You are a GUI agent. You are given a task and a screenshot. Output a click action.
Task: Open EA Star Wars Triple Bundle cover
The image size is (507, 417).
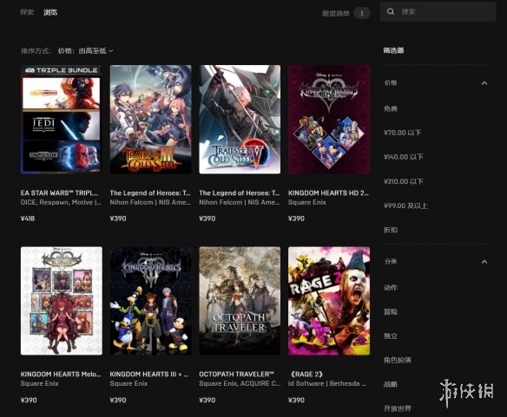click(x=62, y=119)
